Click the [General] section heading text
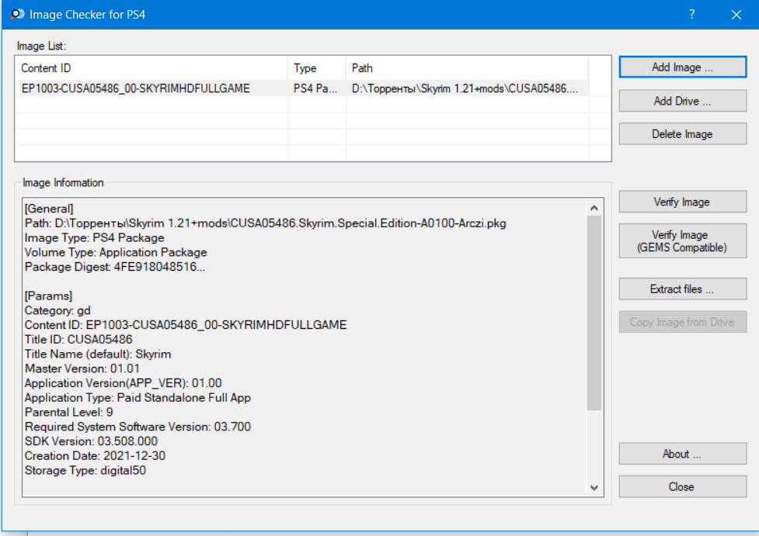 click(x=49, y=209)
